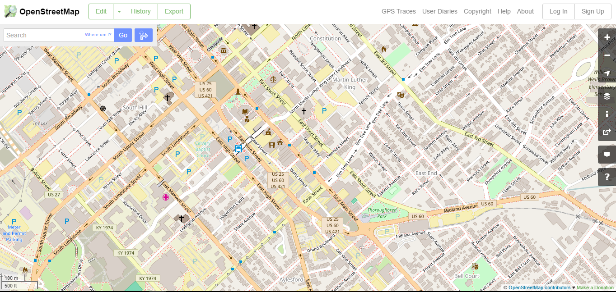
Task: Click the Make a Donation link
Action: point(595,287)
